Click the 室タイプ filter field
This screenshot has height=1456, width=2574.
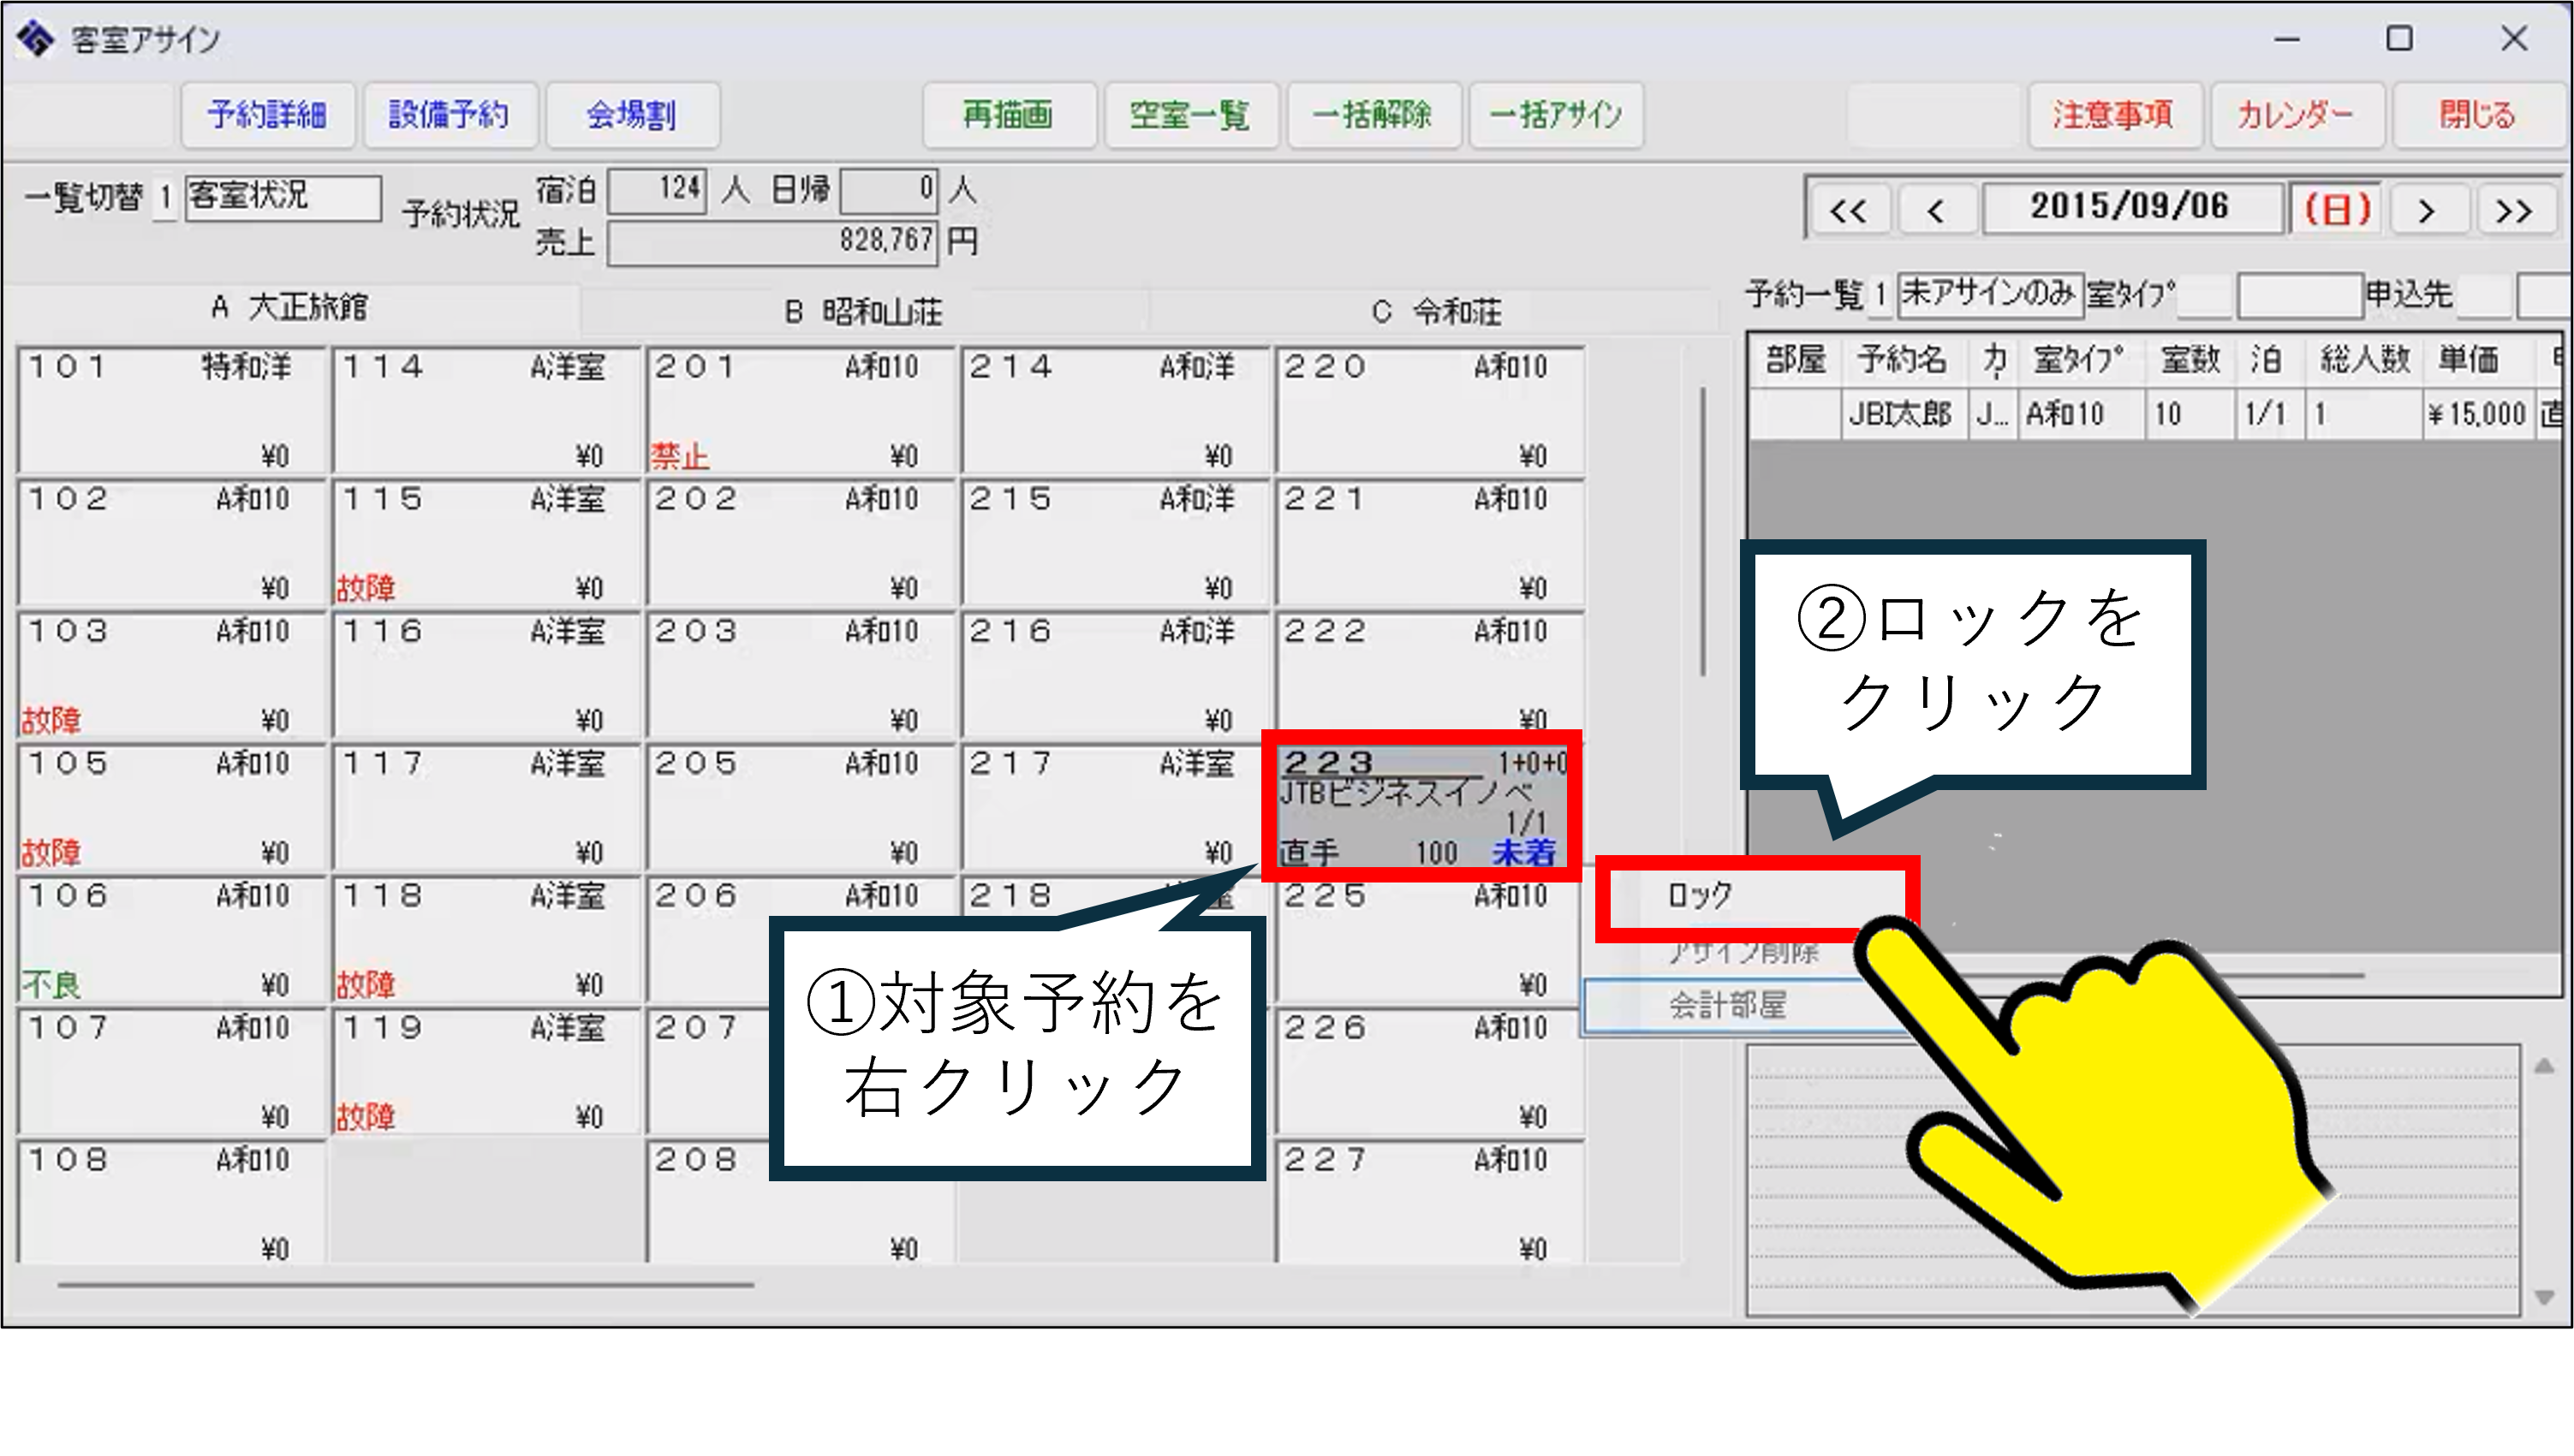(x=2299, y=296)
